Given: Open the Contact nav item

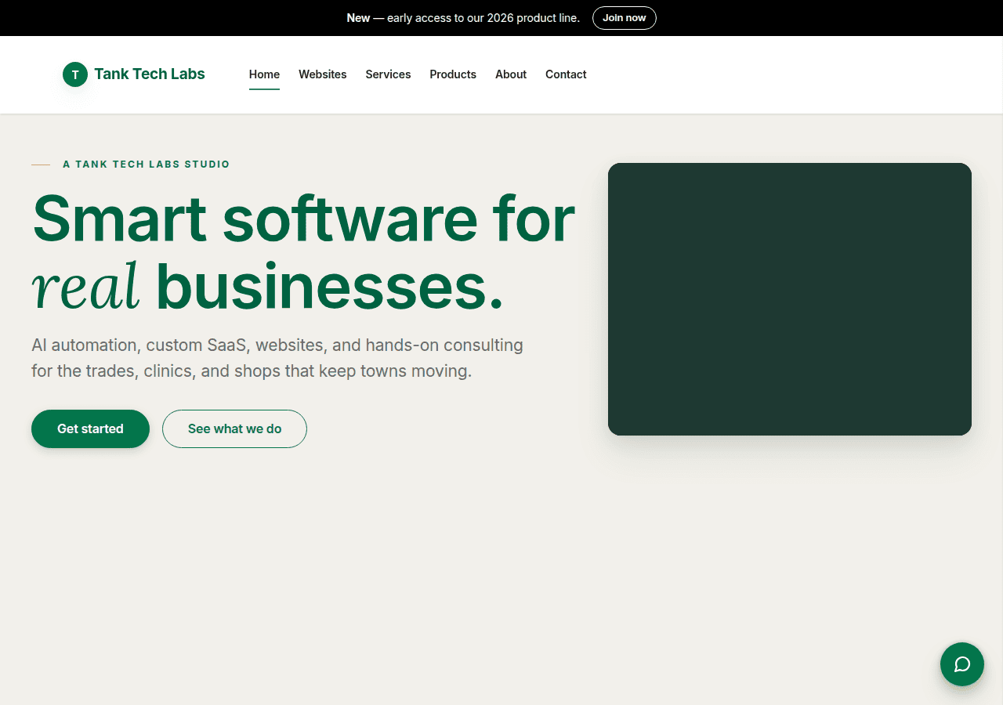Looking at the screenshot, I should pos(566,74).
